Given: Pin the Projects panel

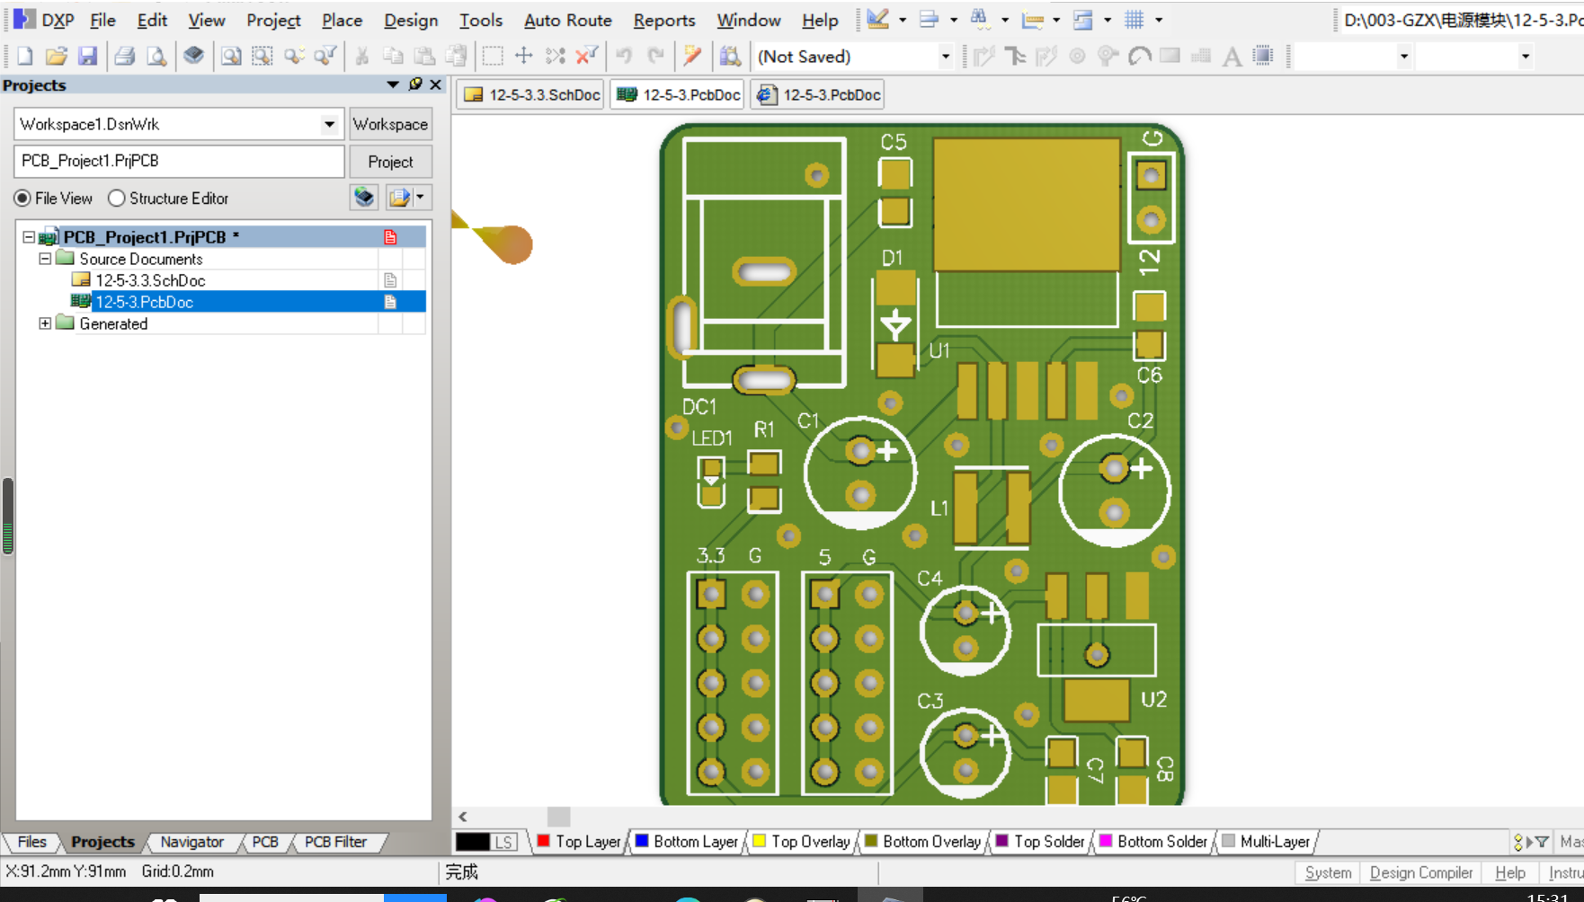Looking at the screenshot, I should pos(415,84).
